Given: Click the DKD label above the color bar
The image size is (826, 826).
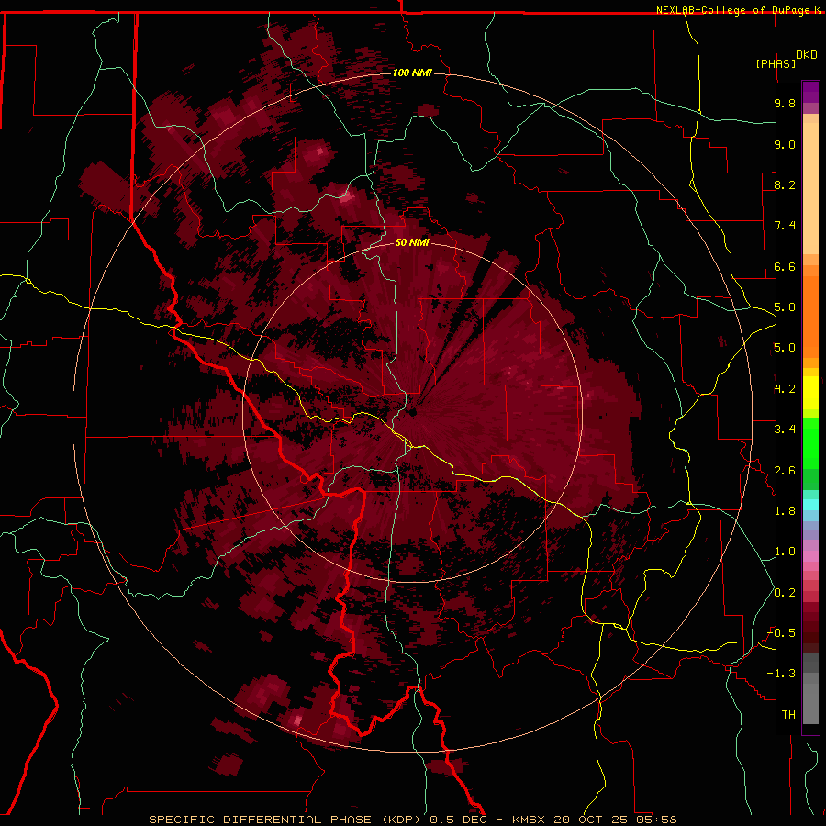Looking at the screenshot, I should pos(807,55).
